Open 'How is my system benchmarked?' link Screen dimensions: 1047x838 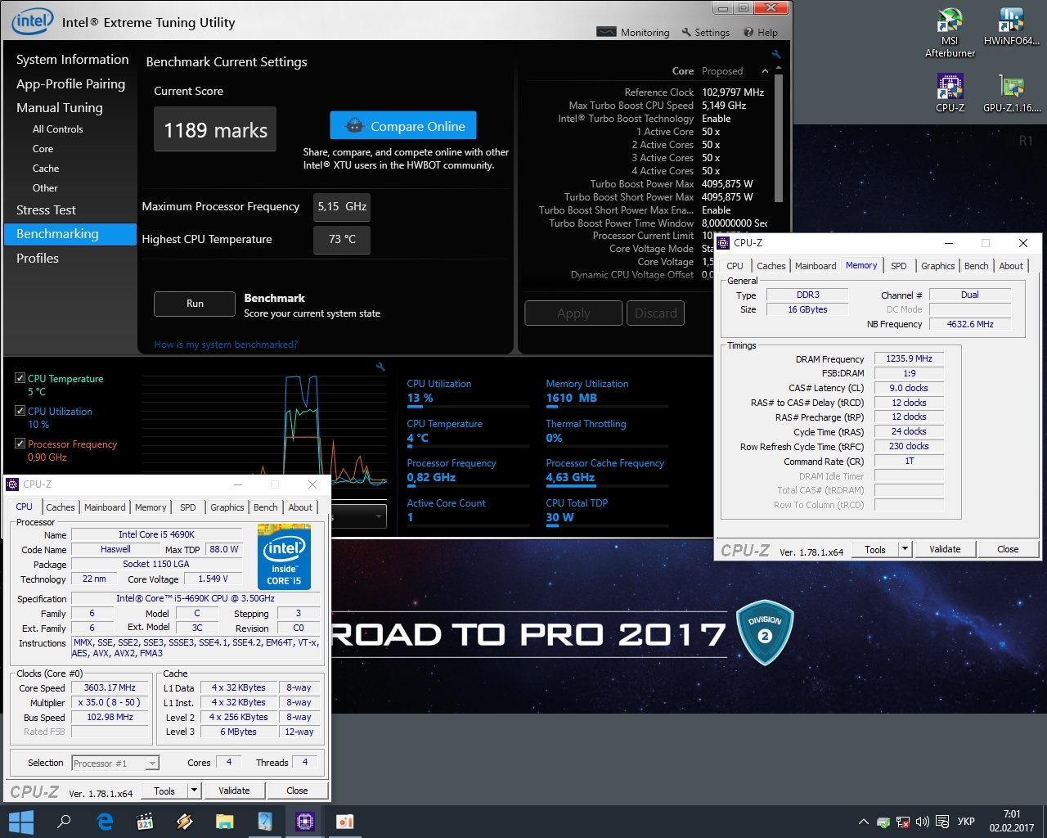coord(226,345)
